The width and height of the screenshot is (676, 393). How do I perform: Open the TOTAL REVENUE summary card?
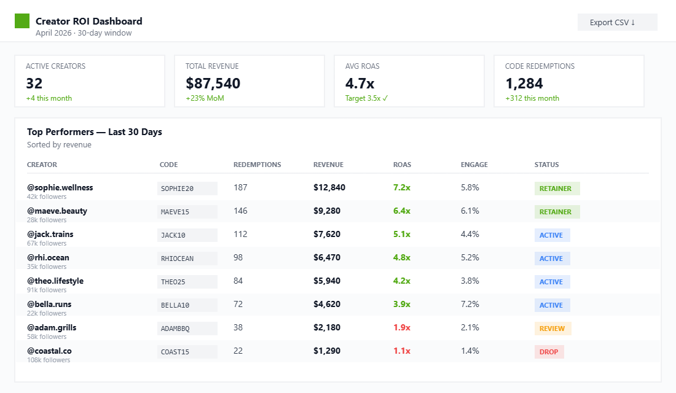pos(250,80)
